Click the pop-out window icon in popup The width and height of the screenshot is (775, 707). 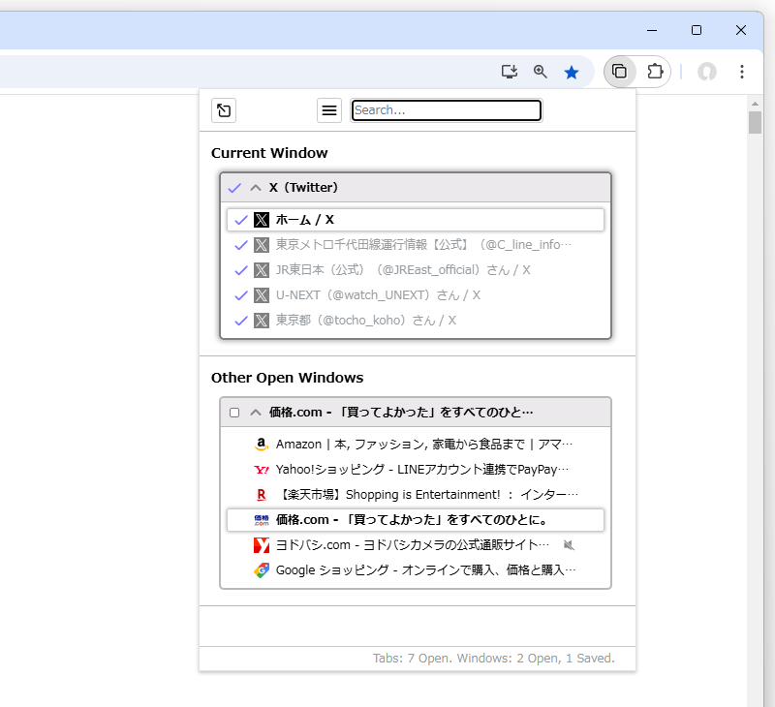[224, 110]
